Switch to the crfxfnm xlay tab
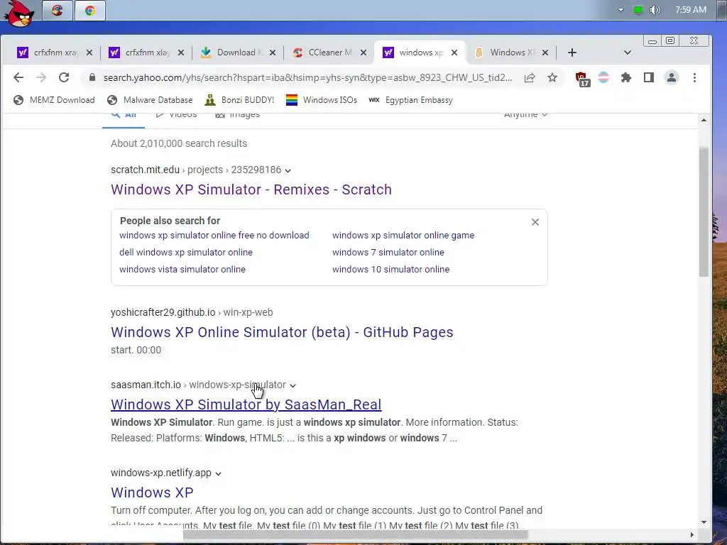The width and height of the screenshot is (727, 545). 140,53
